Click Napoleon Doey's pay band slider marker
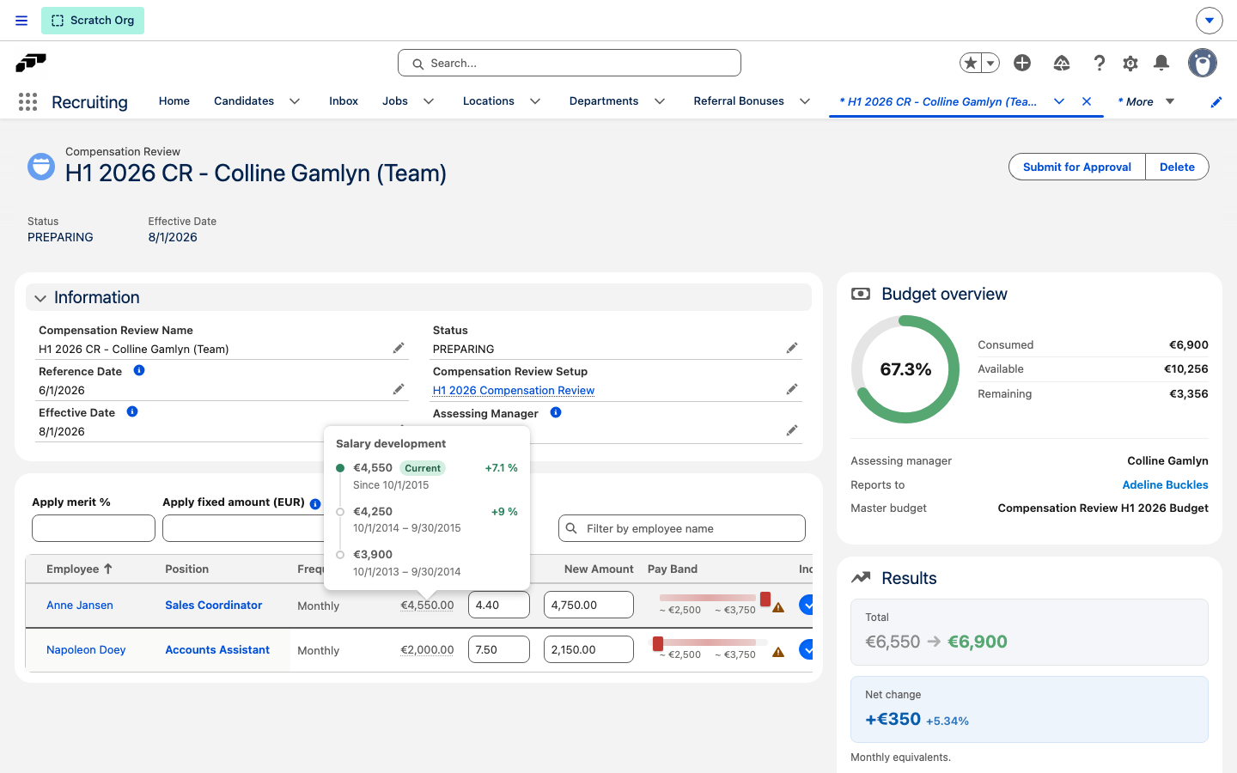The image size is (1237, 773). click(x=658, y=643)
